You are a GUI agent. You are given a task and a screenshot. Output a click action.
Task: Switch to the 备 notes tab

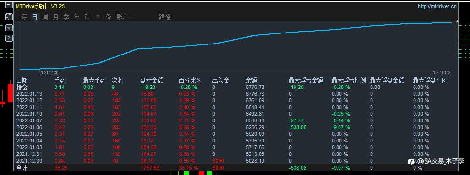tap(108, 17)
